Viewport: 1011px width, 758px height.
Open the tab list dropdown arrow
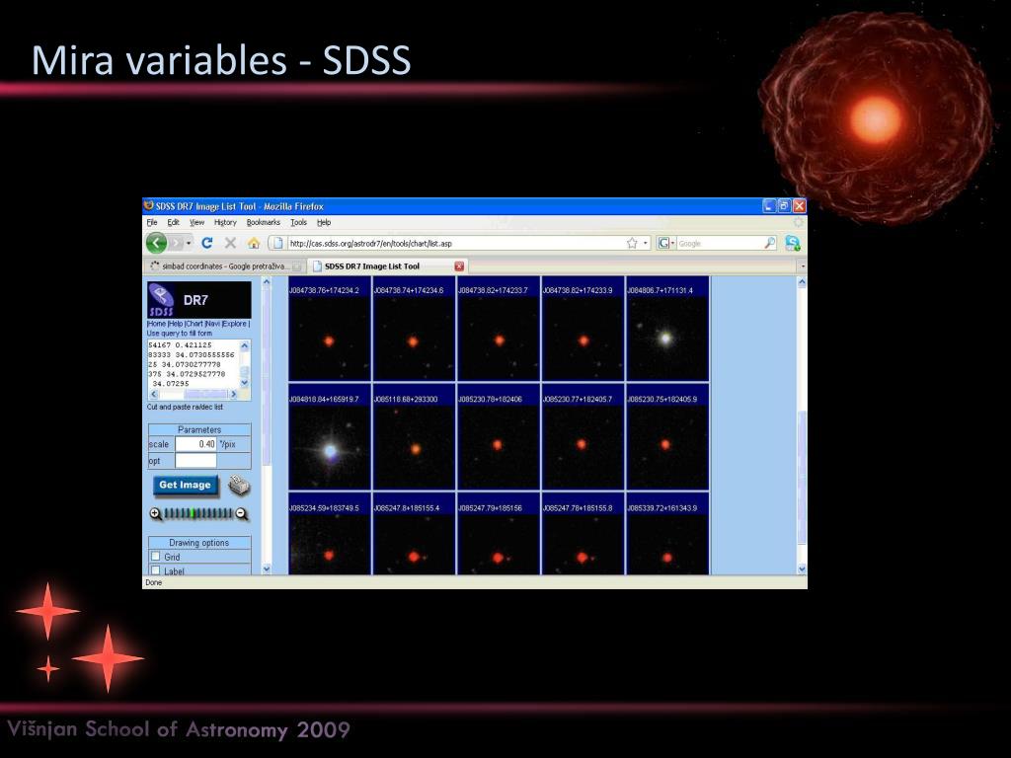[802, 266]
